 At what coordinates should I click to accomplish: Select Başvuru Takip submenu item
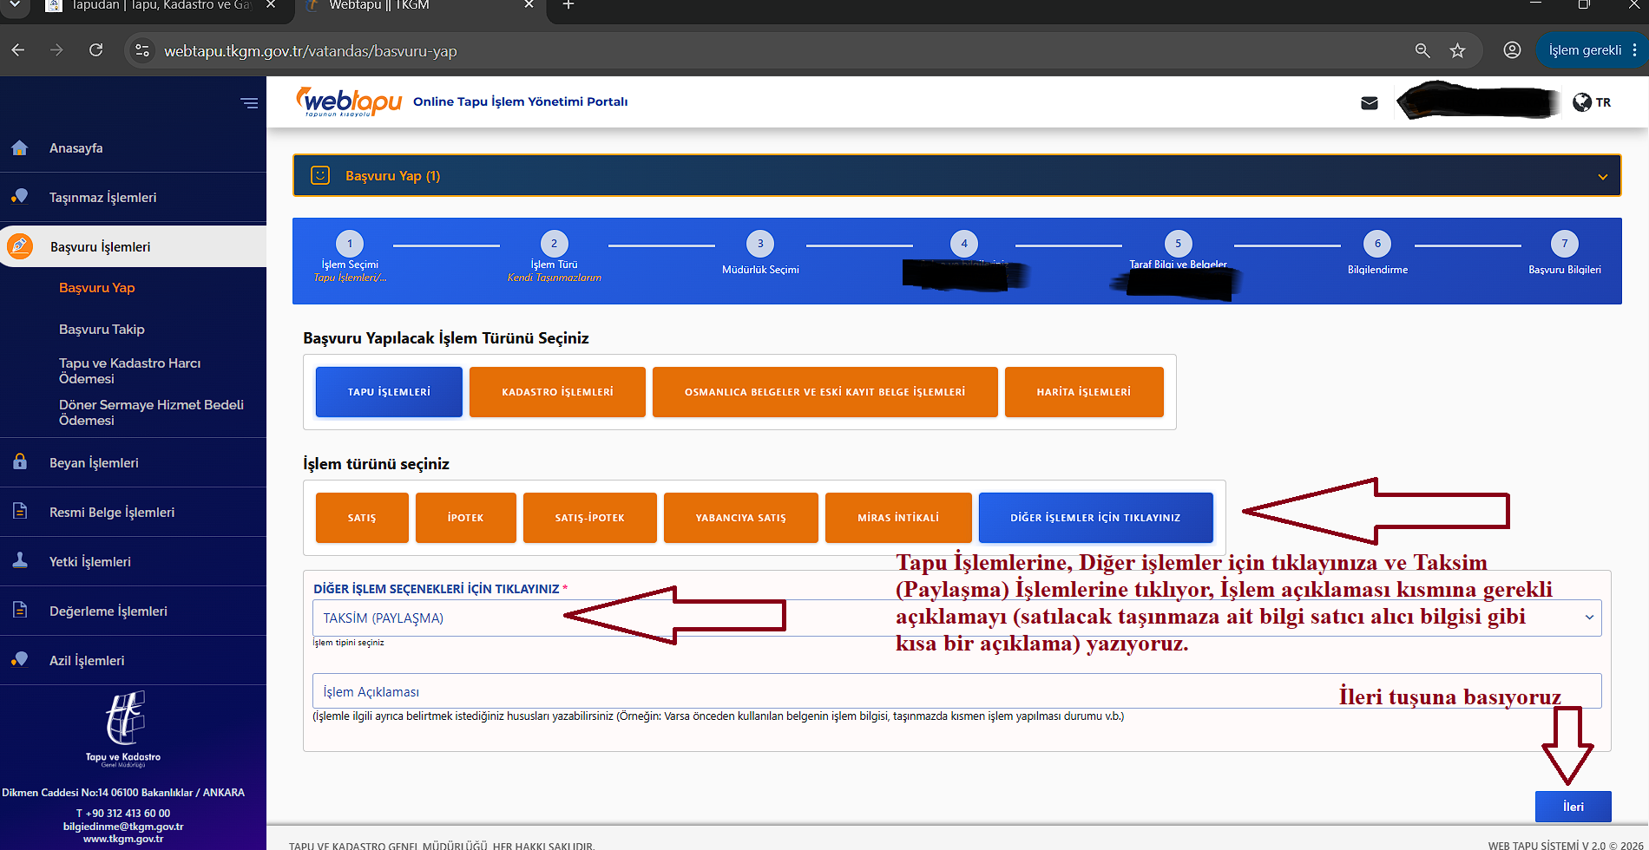click(x=102, y=330)
